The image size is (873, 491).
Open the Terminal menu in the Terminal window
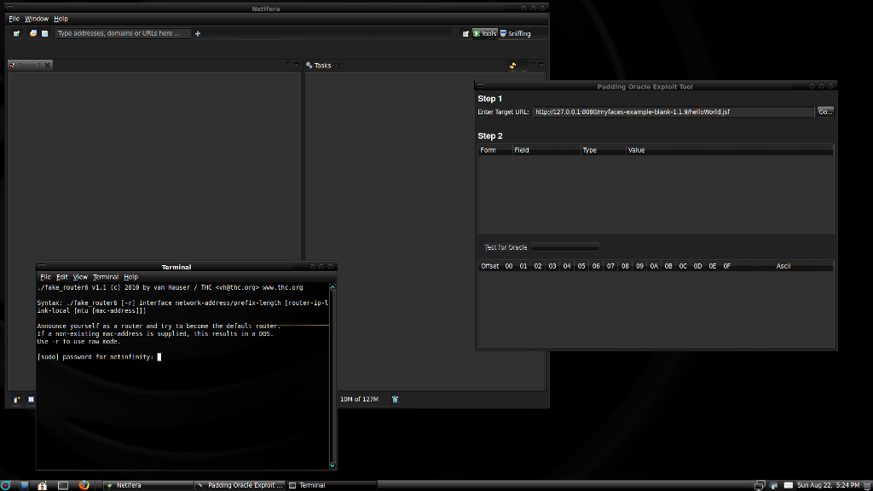pyautogui.click(x=105, y=276)
